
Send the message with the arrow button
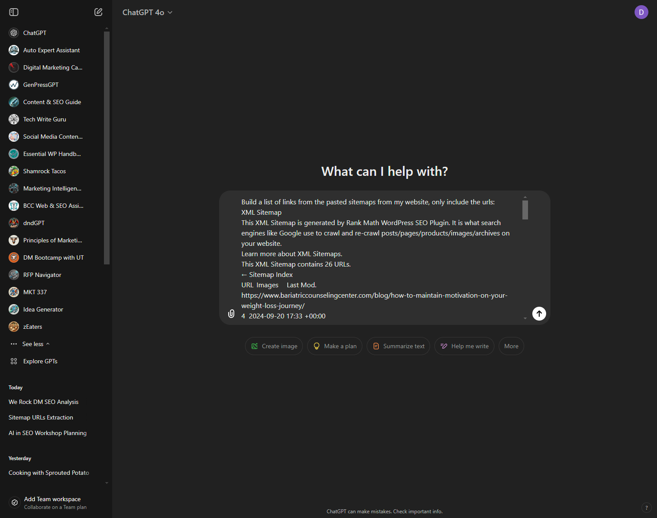click(x=539, y=314)
